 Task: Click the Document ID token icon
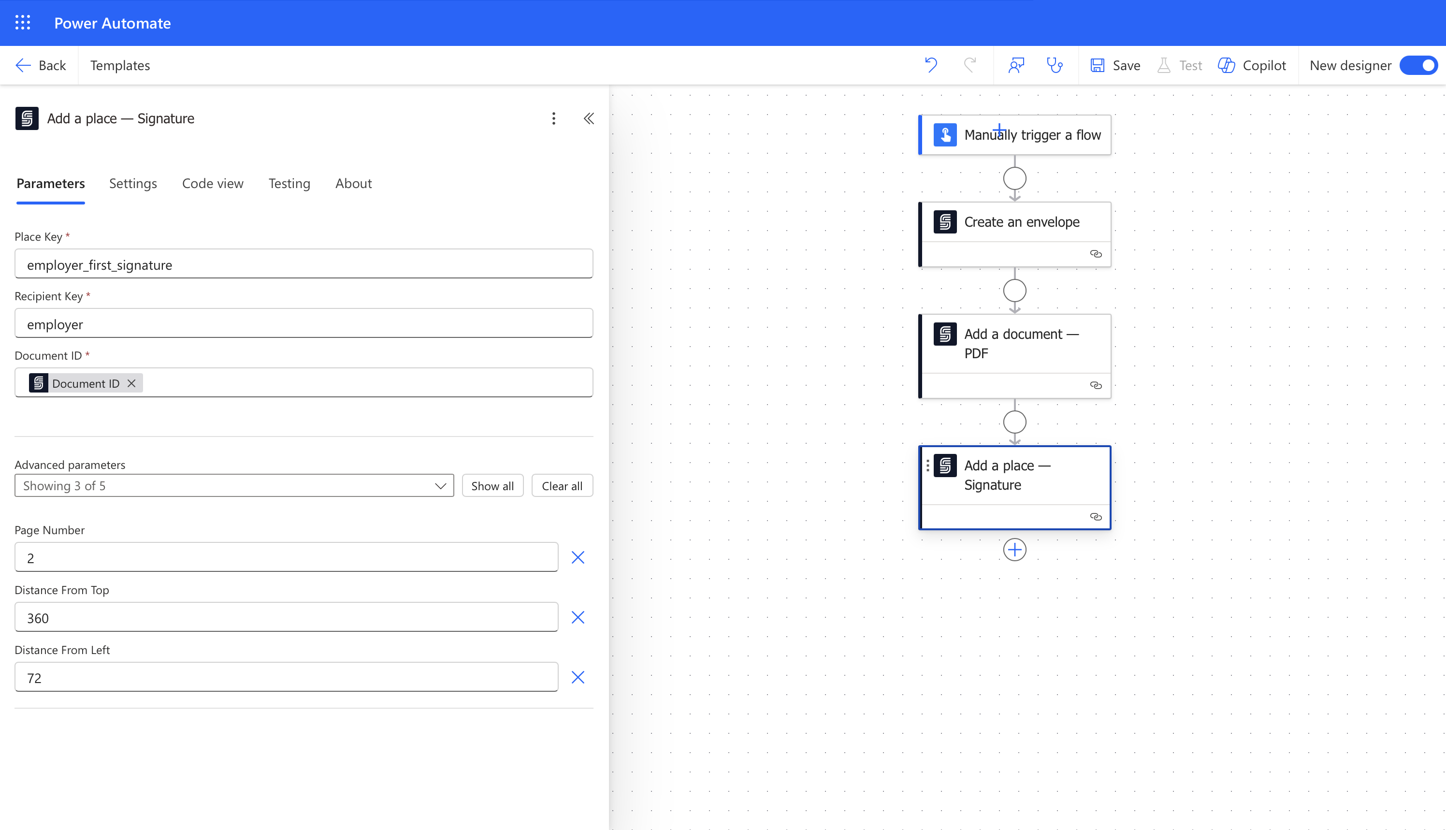(39, 383)
